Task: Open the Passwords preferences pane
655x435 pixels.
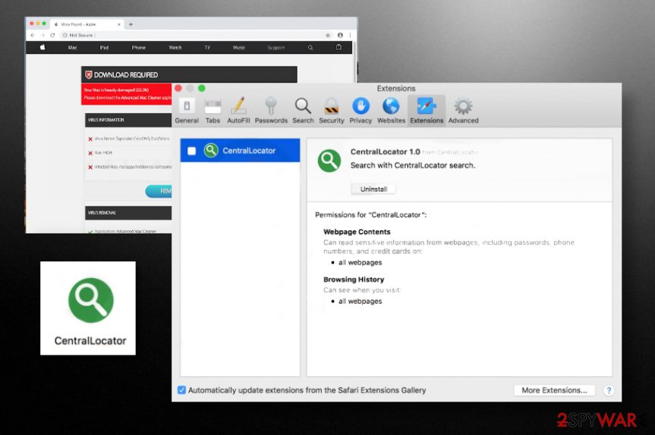Action: click(x=271, y=110)
